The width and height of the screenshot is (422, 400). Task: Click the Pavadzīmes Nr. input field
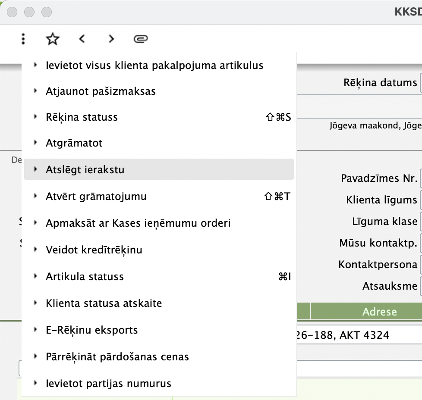tap(421, 178)
